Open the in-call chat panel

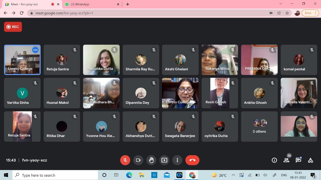(x=298, y=160)
